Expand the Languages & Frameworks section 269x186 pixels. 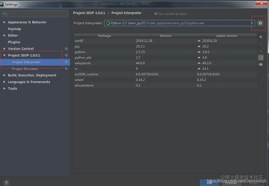[x=4, y=82]
